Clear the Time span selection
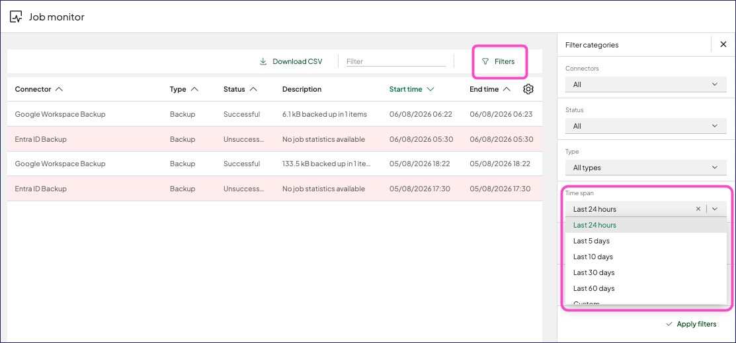The image size is (736, 343). [698, 209]
